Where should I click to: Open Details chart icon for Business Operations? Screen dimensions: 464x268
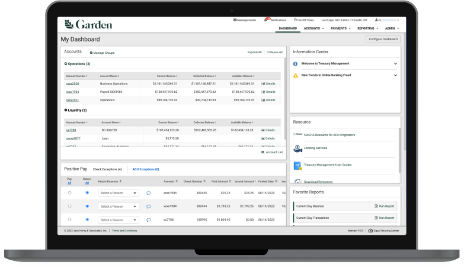263,83
